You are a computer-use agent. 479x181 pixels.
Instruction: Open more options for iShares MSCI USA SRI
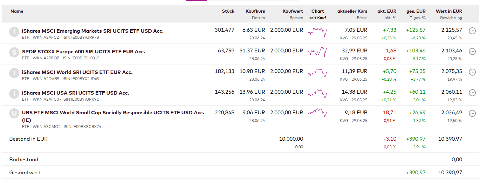(472, 93)
